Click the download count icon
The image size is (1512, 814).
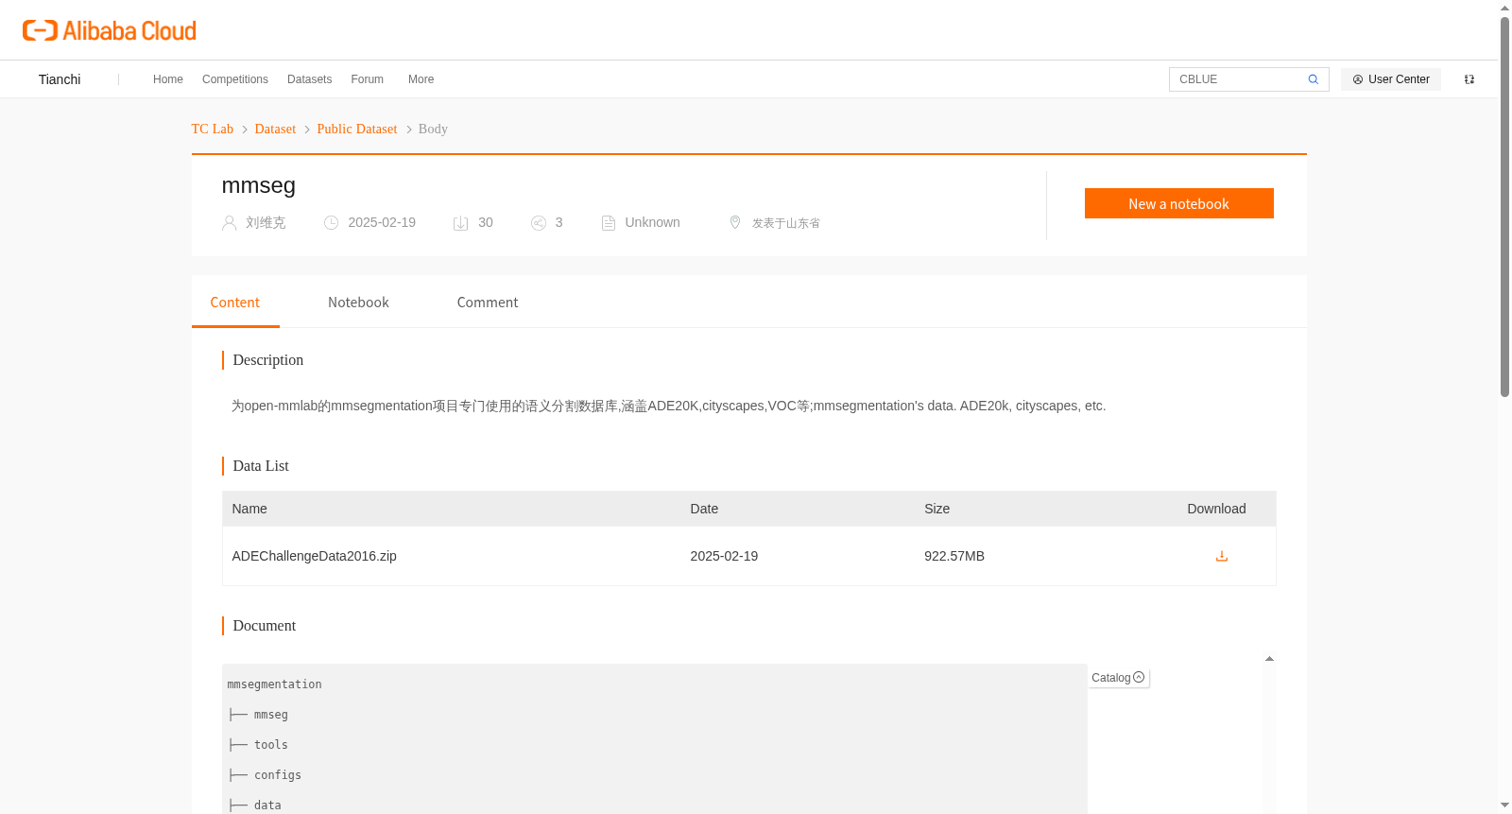tap(461, 223)
